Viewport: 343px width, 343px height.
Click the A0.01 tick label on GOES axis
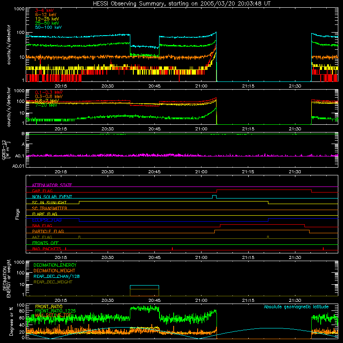pyautogui.click(x=18, y=166)
